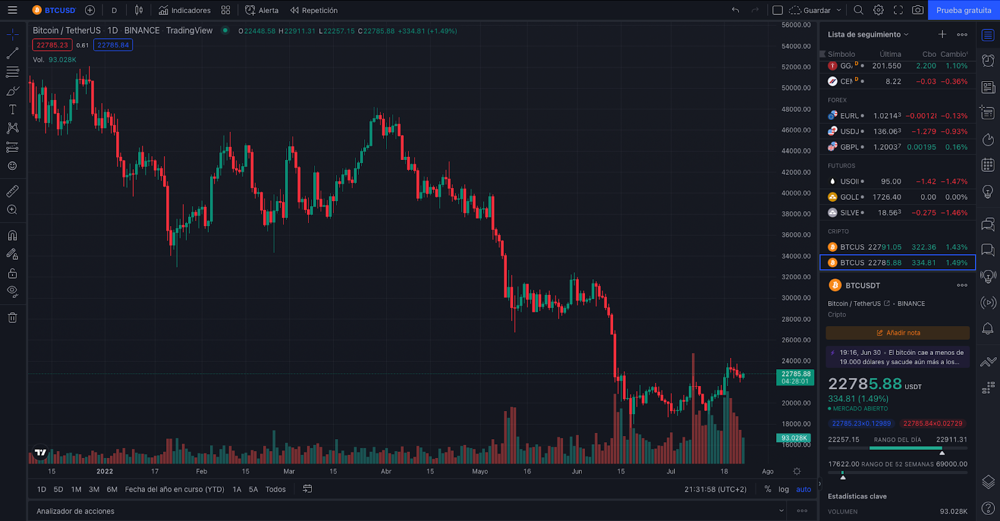Open the economic calendar sidebar icon
The height and width of the screenshot is (521, 1000).
click(988, 165)
